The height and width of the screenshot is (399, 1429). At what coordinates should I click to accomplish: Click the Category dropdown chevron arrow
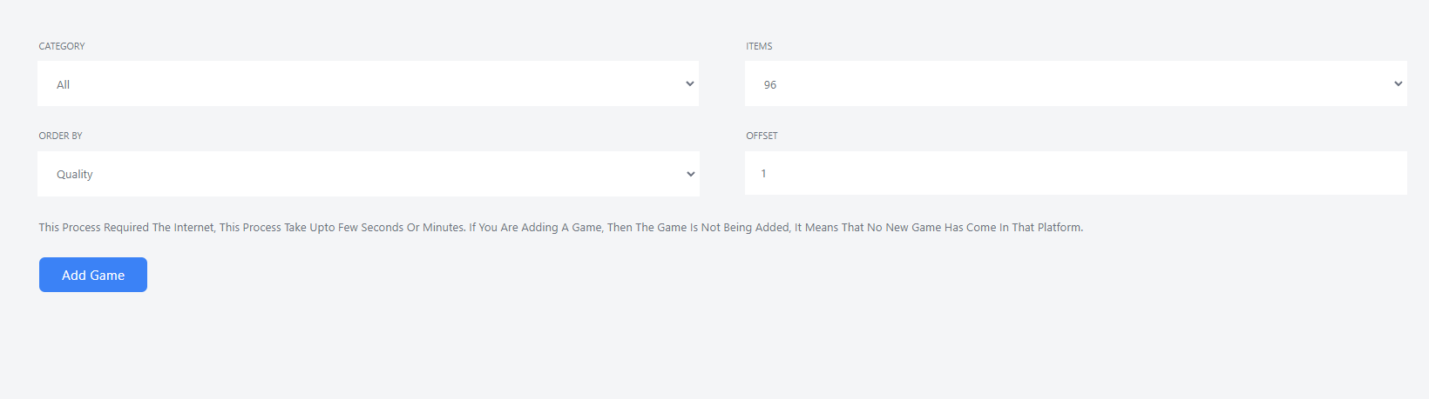[x=689, y=84]
